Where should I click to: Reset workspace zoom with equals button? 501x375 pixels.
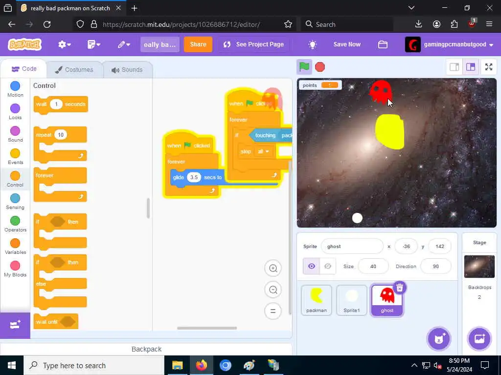273,311
